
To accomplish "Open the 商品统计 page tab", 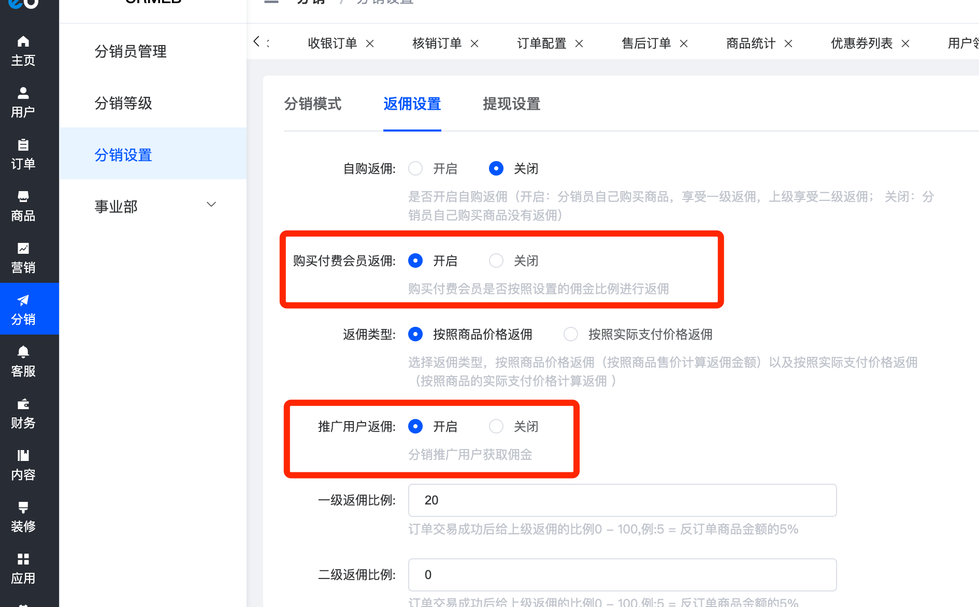I will [751, 44].
